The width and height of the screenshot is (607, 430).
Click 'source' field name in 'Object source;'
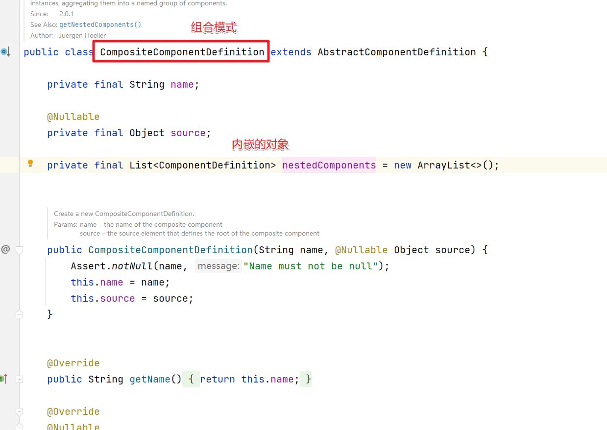pos(188,133)
